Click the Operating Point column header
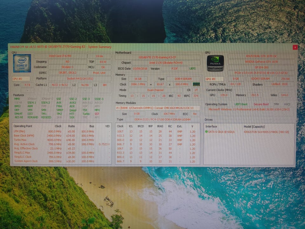Screen dimensions: 305x229 [23, 126]
